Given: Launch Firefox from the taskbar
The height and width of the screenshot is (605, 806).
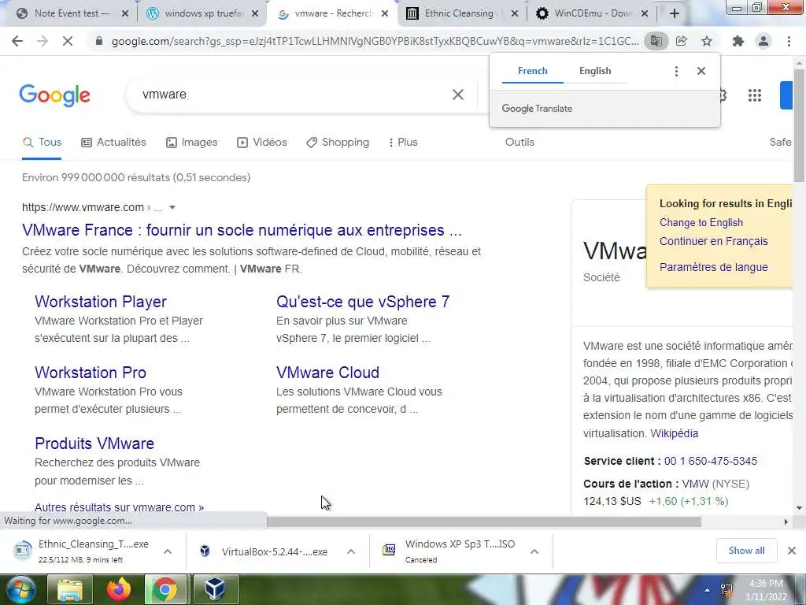Looking at the screenshot, I should click(x=118, y=590).
